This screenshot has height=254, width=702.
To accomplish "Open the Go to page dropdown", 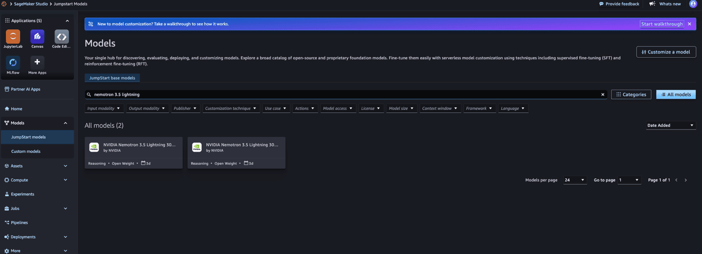I will click(629, 180).
